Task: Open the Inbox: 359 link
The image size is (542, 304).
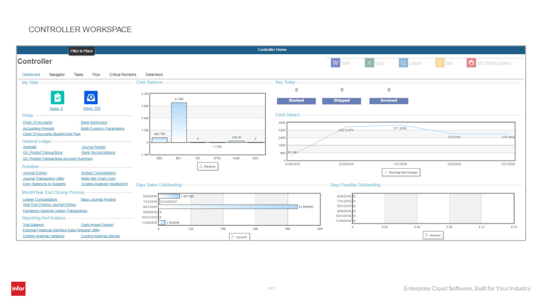Action: click(92, 109)
